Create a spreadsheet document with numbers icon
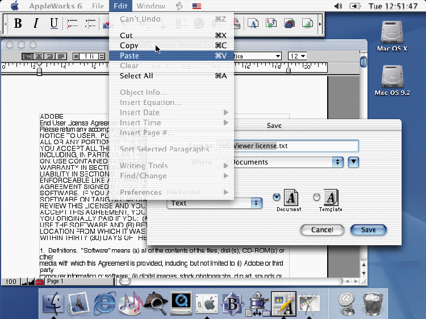The height and width of the screenshot is (319, 426). tap(271, 23)
